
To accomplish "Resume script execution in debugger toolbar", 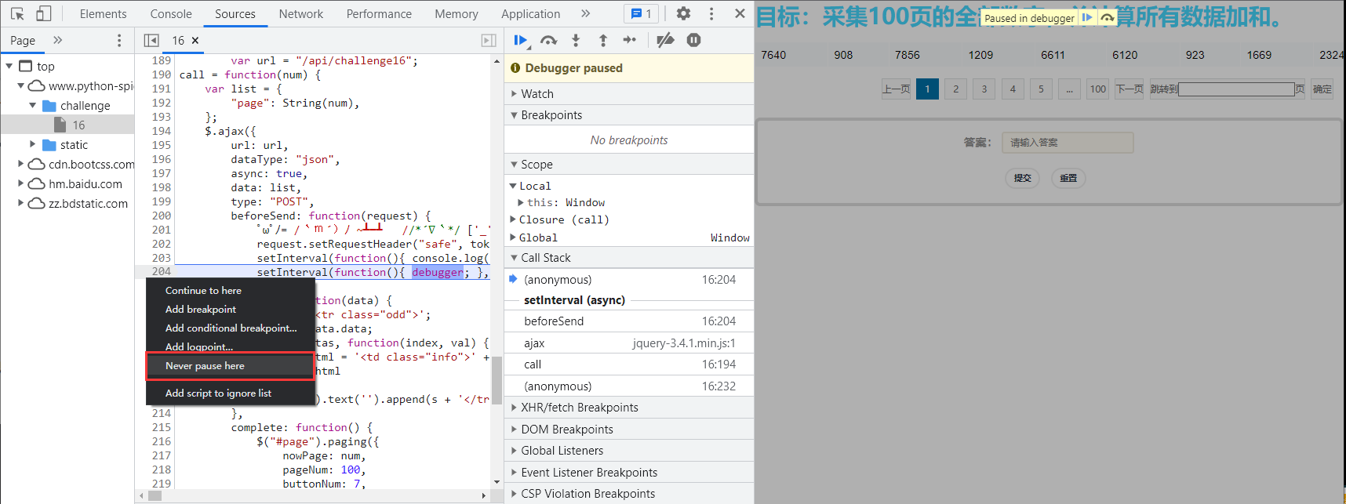I will pos(520,40).
